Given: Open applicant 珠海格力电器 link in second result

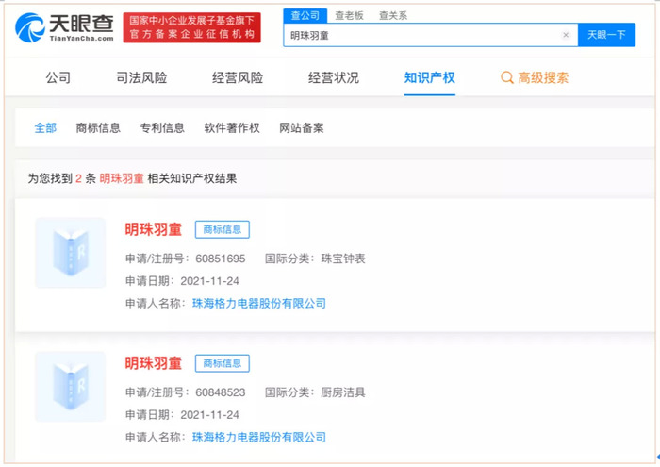Looking at the screenshot, I should click(x=259, y=437).
